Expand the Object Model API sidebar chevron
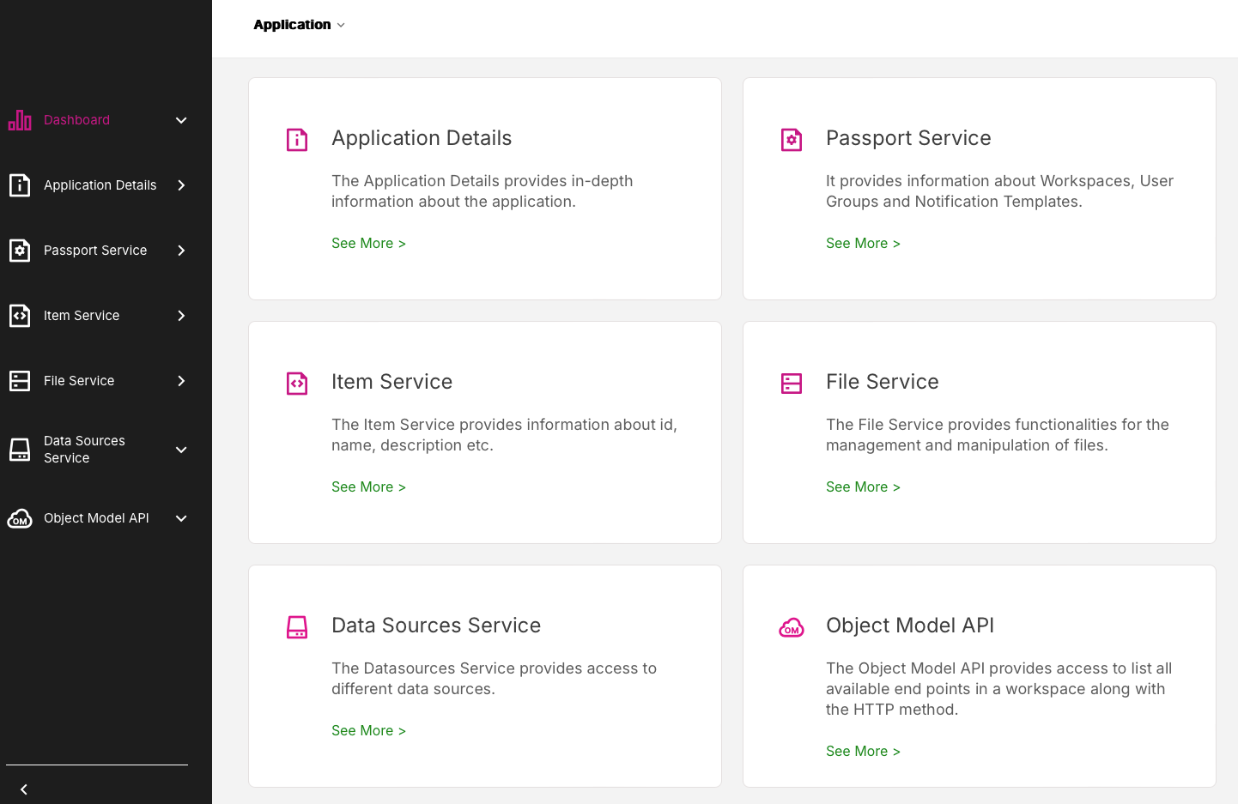 tap(181, 518)
